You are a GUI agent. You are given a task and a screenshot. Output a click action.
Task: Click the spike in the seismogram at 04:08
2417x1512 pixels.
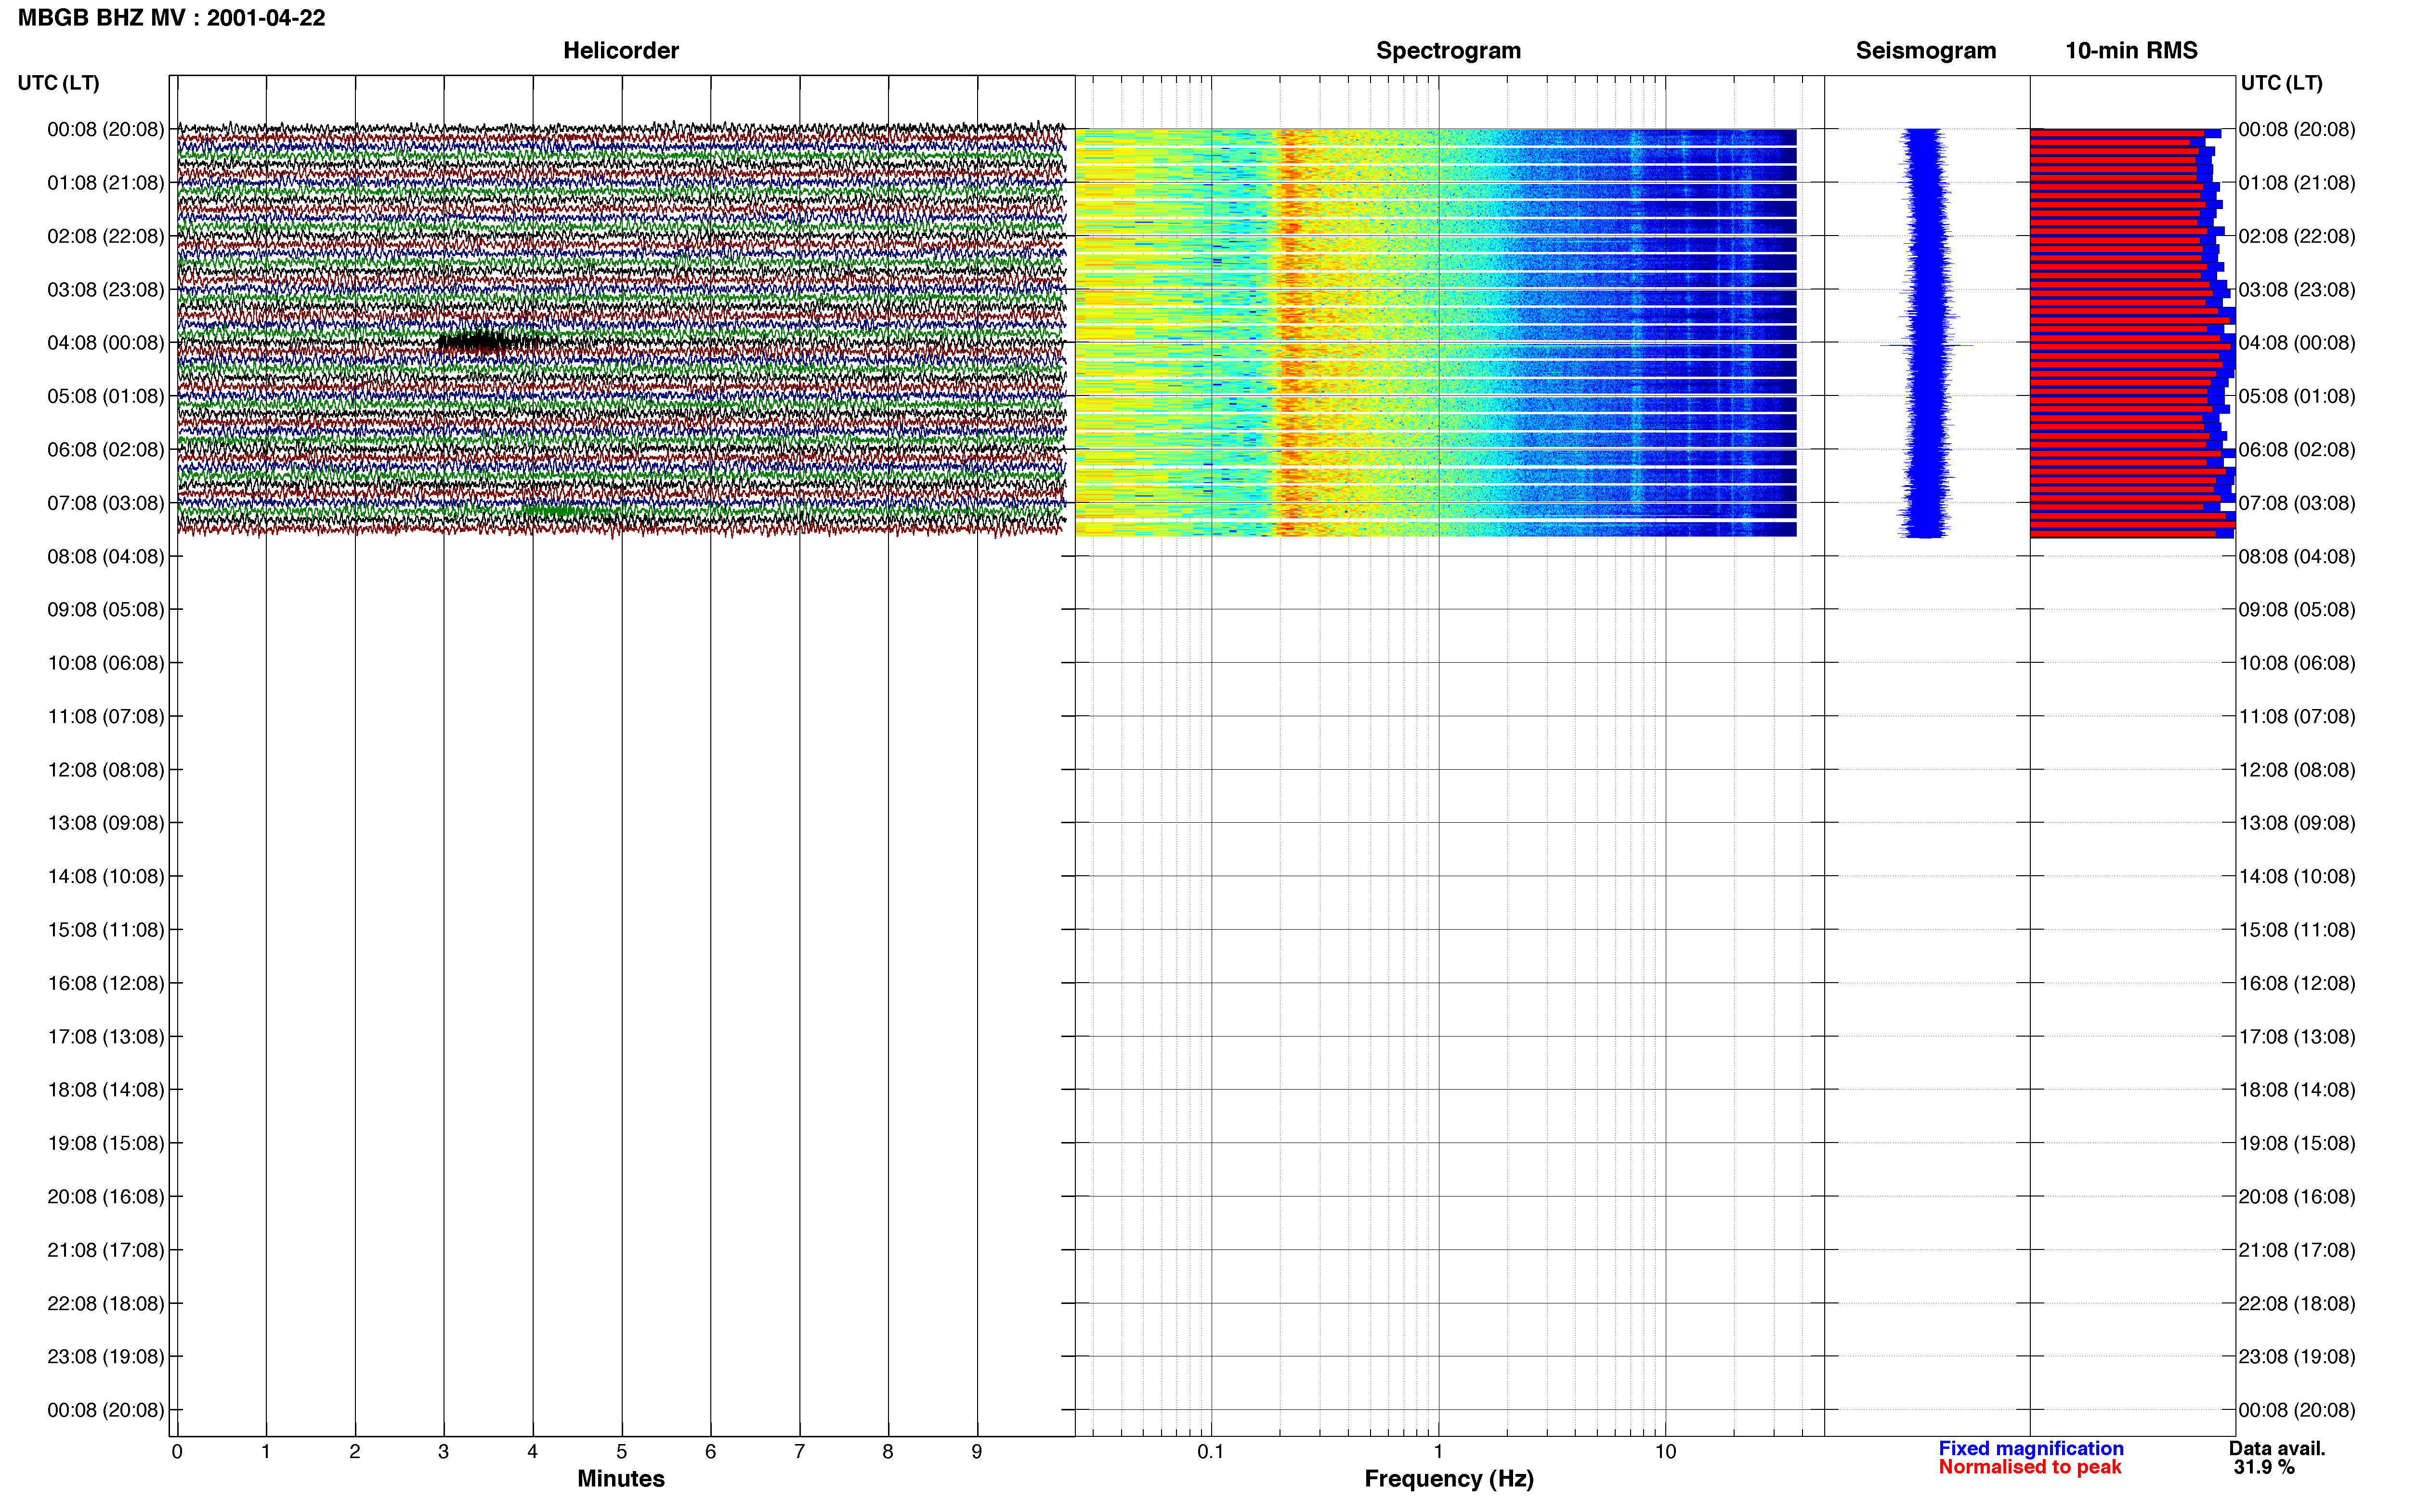pos(1926,346)
